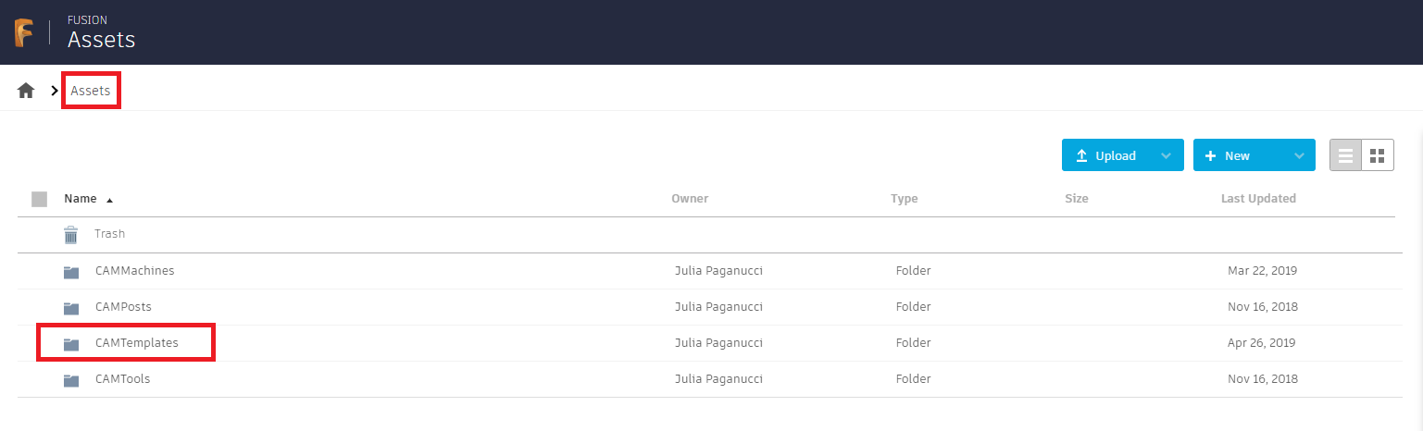Image resolution: width=1423 pixels, height=431 pixels.
Task: Click the Upload button
Action: [1106, 156]
